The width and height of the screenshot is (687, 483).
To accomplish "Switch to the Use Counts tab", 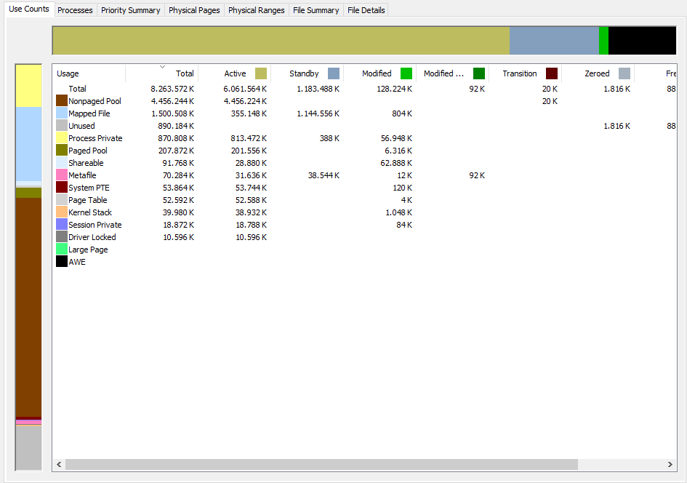I will pyautogui.click(x=29, y=9).
